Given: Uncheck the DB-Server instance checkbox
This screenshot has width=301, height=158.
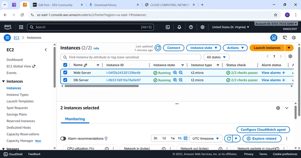Looking at the screenshot, I should [65, 80].
